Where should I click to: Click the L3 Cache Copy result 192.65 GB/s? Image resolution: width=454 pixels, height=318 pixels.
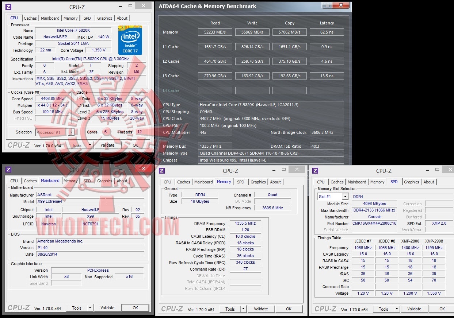click(289, 76)
